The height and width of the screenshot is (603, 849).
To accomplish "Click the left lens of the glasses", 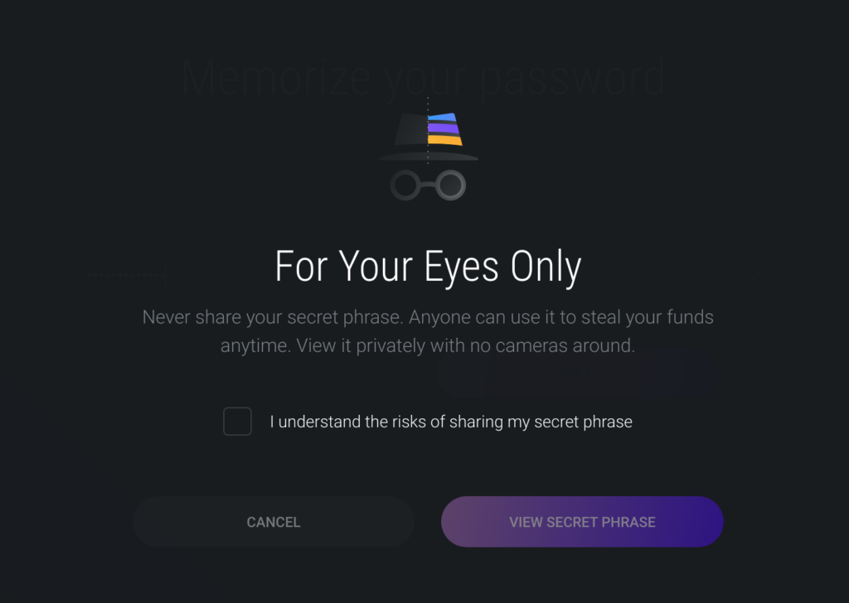I will point(406,186).
